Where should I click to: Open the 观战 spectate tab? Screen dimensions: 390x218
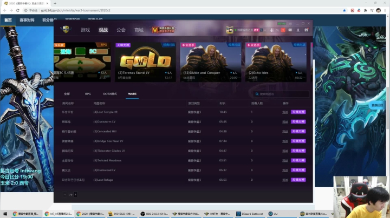[x=103, y=30]
